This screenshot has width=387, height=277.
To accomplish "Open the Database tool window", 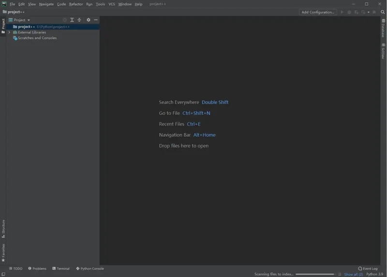I will (x=383, y=29).
